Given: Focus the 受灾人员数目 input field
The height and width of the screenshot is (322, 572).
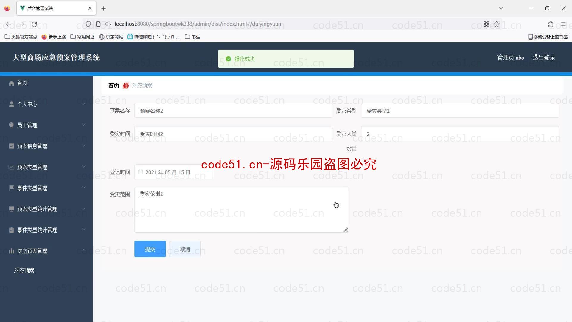Looking at the screenshot, I should [x=460, y=134].
